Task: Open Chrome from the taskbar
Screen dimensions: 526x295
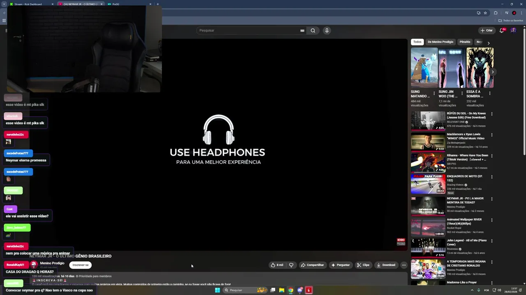Action: tap(291, 290)
